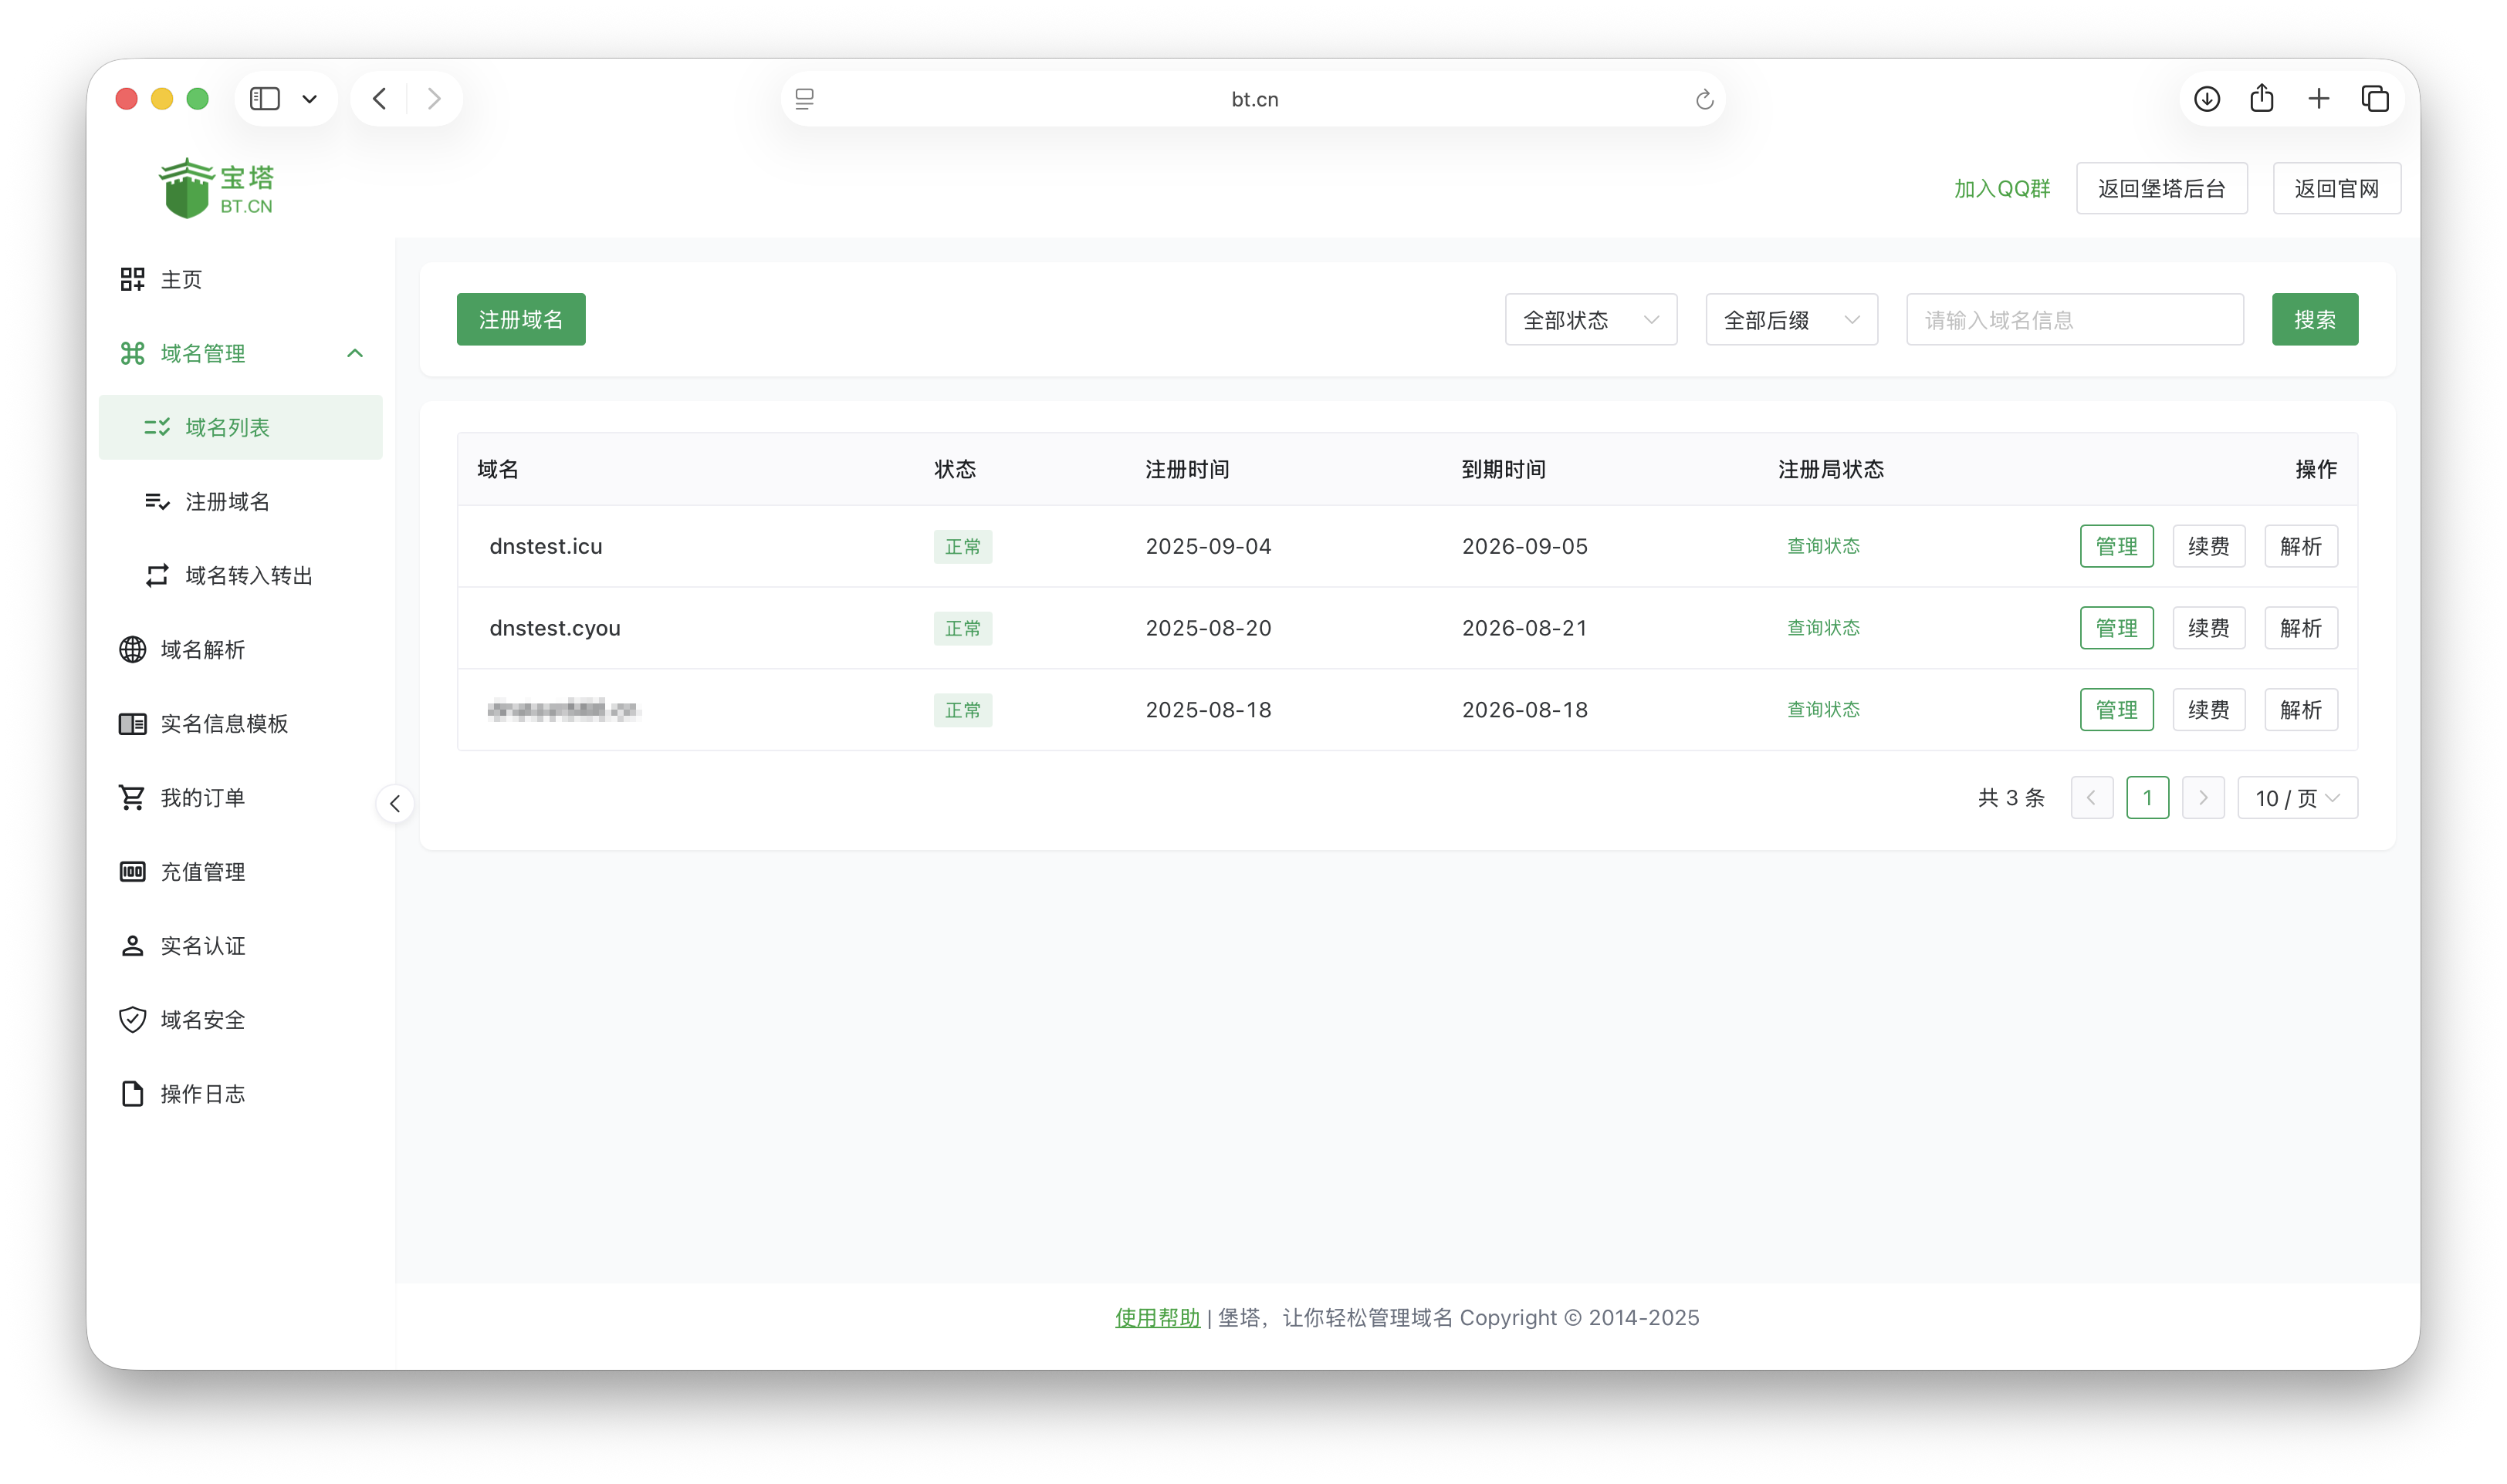Go back to previous page

tap(381, 99)
